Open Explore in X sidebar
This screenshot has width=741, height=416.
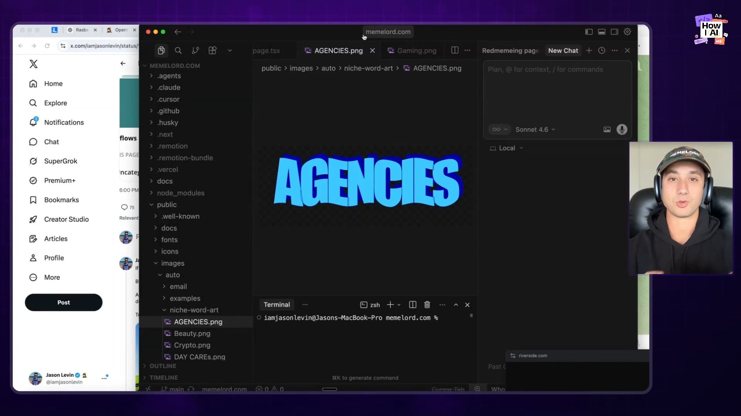48,103
